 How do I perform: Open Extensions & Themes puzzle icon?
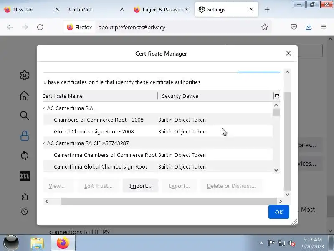click(x=25, y=196)
